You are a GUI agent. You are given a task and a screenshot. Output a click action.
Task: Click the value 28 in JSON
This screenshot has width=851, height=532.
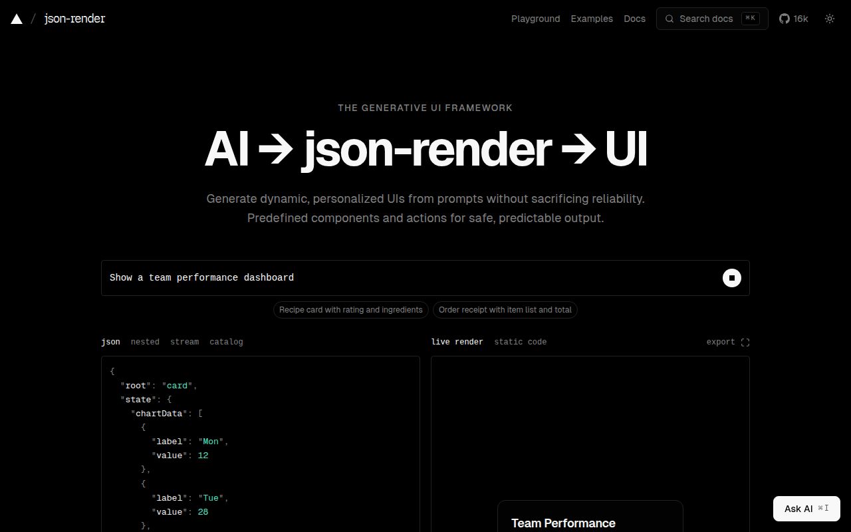(x=203, y=512)
